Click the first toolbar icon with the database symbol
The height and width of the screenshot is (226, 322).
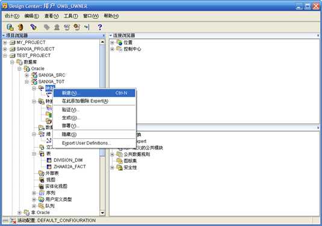[10, 27]
